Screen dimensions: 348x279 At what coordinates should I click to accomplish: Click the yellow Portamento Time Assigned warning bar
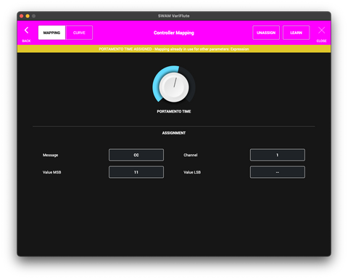(174, 49)
